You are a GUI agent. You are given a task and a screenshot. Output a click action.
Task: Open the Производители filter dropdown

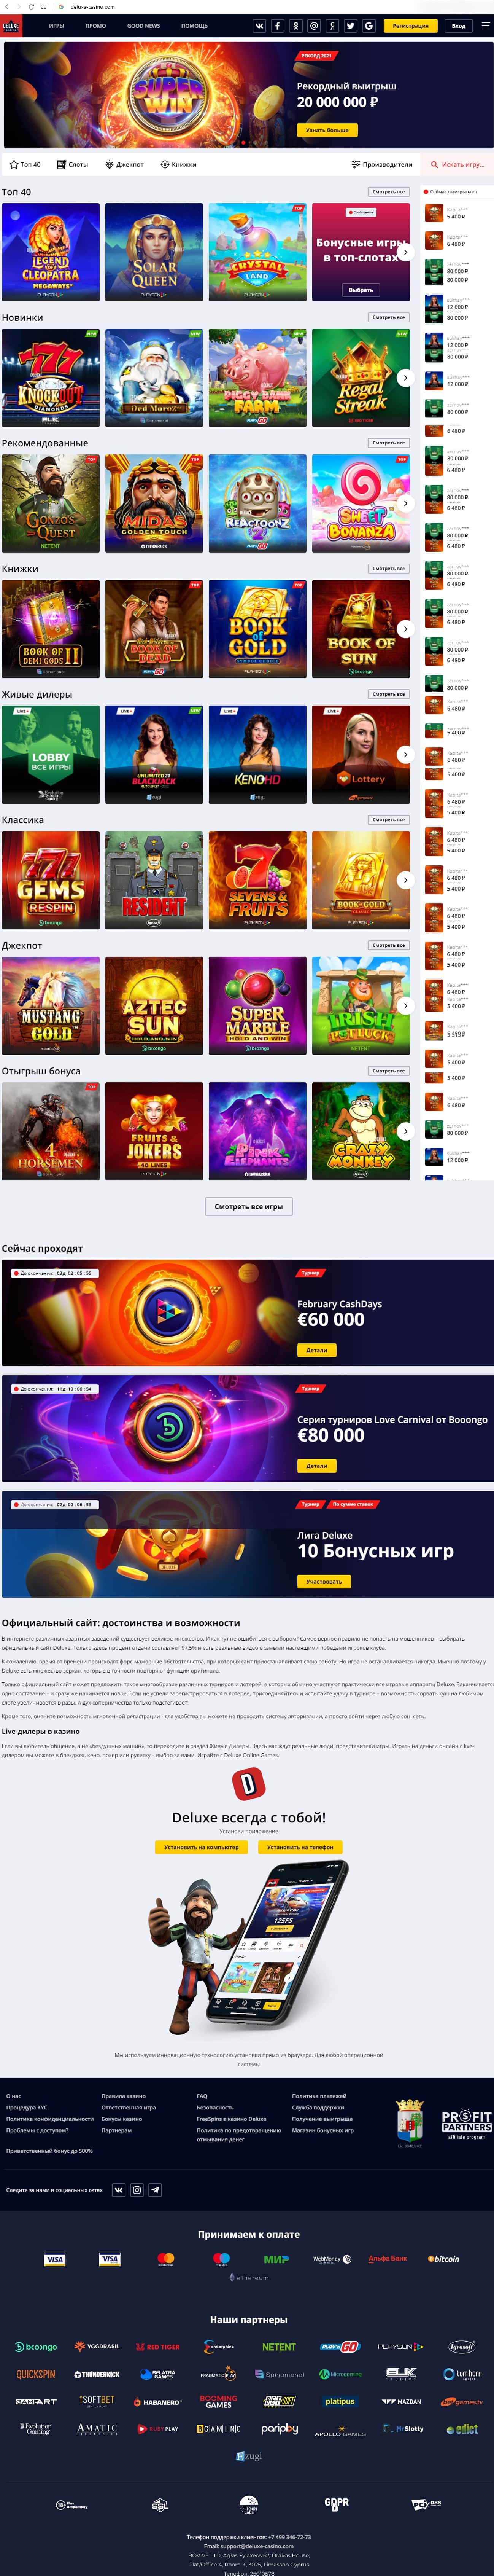click(382, 164)
